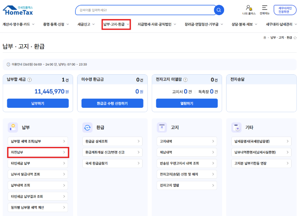The height and width of the screenshot is (216, 298).
Task: Click help icon beside 납부할 세금
Action: [x=30, y=80]
